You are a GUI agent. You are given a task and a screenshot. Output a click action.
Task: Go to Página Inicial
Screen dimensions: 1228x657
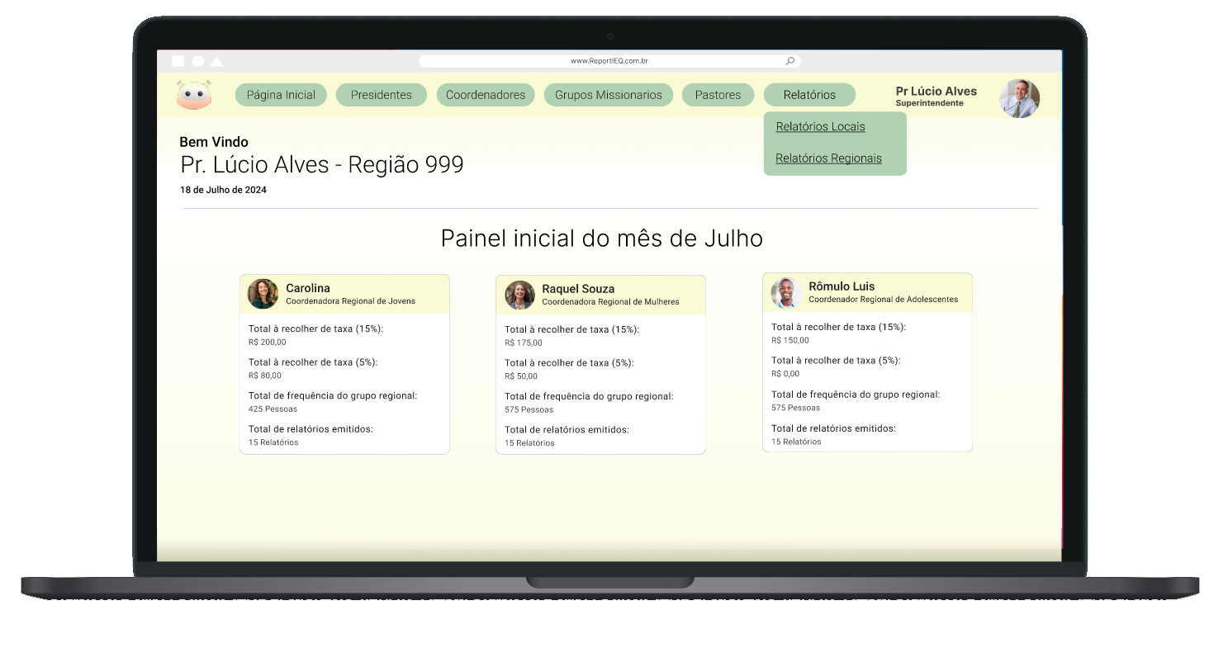tap(281, 95)
